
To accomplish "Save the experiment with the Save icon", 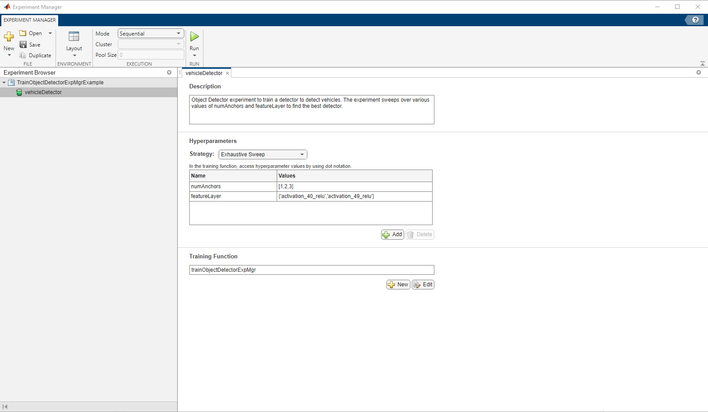I will 23,44.
